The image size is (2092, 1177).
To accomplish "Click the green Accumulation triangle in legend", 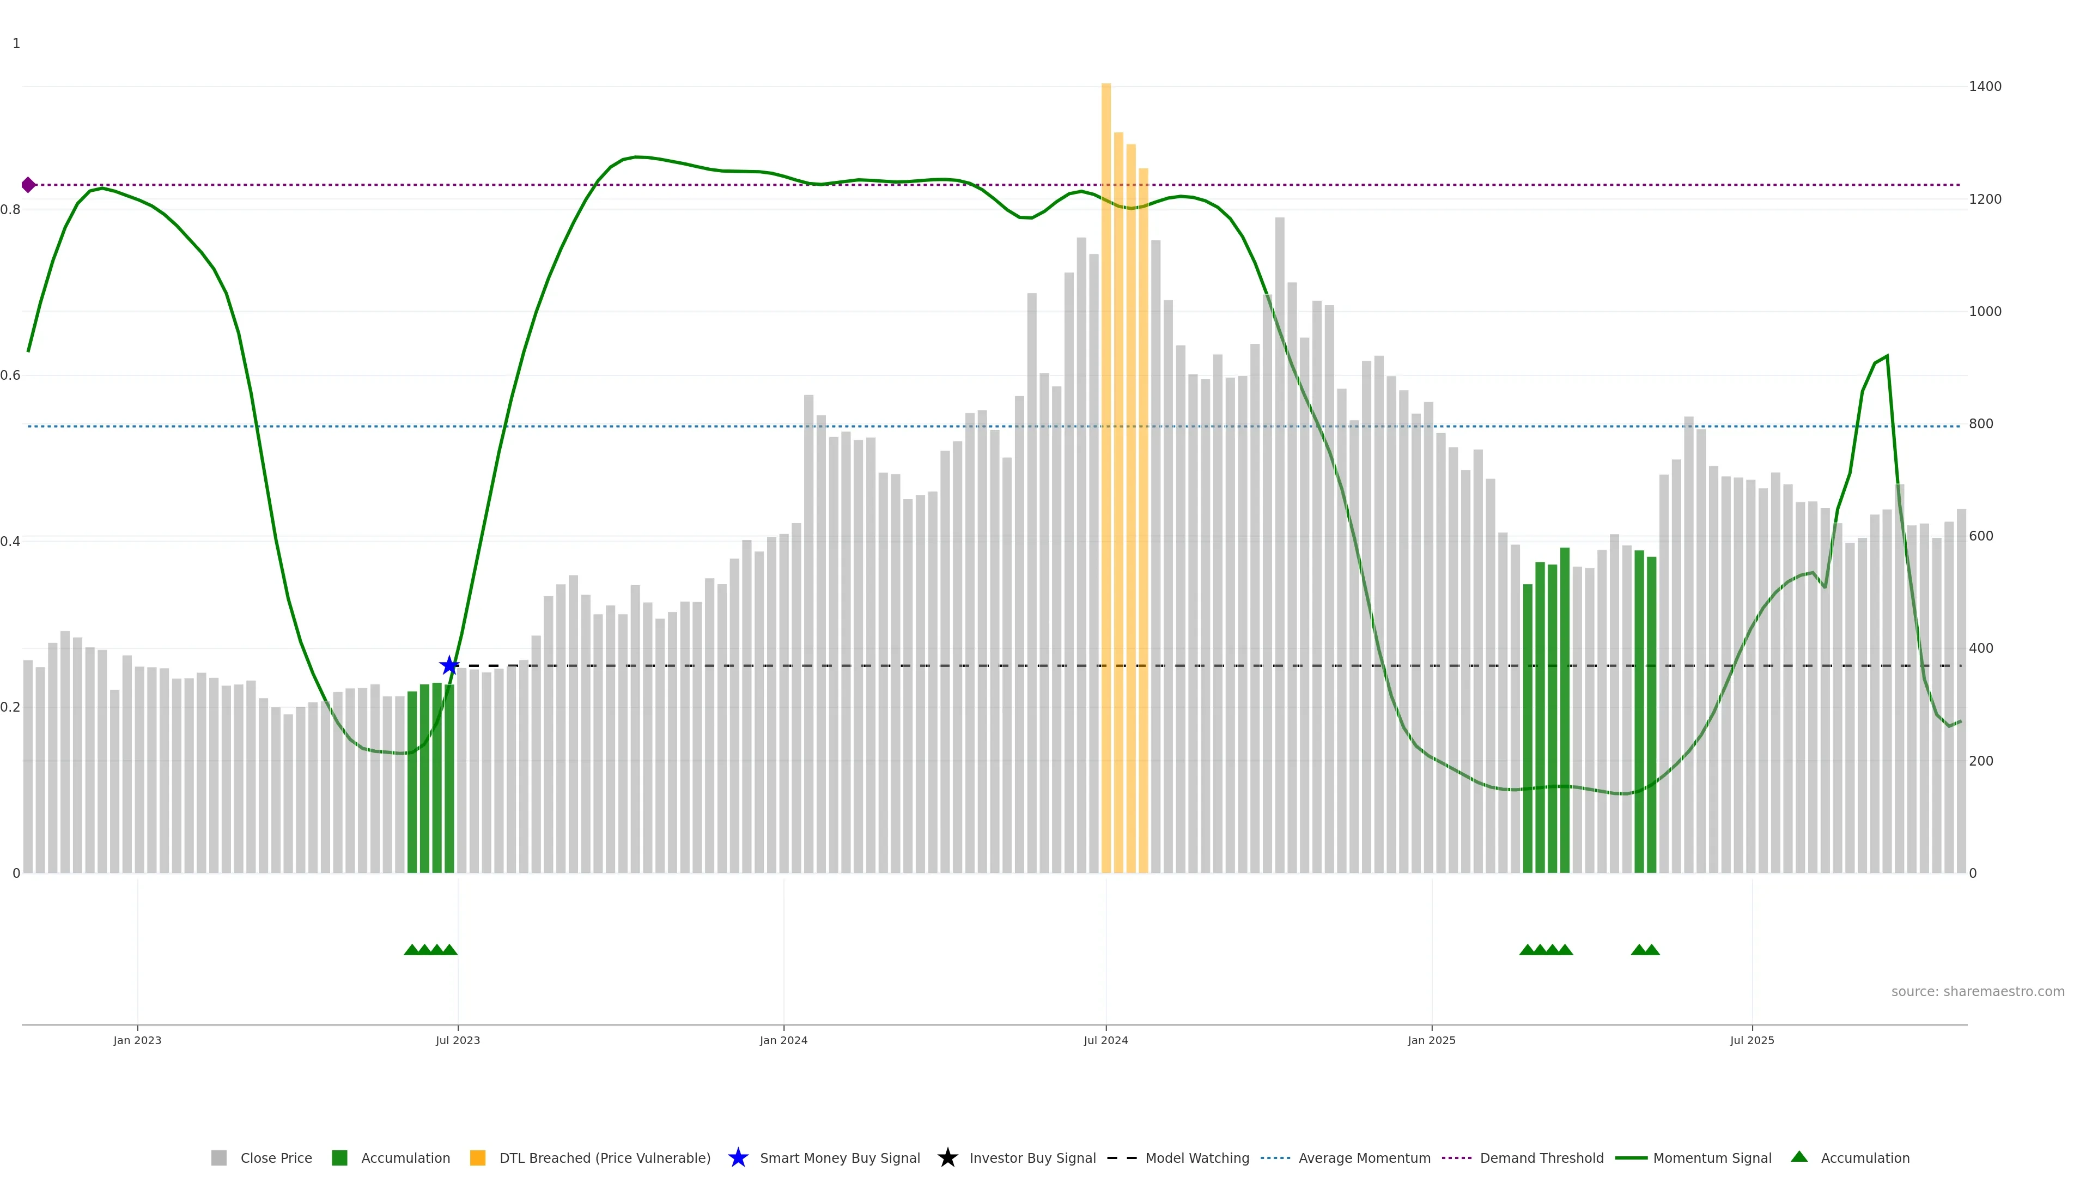I will (1799, 1157).
